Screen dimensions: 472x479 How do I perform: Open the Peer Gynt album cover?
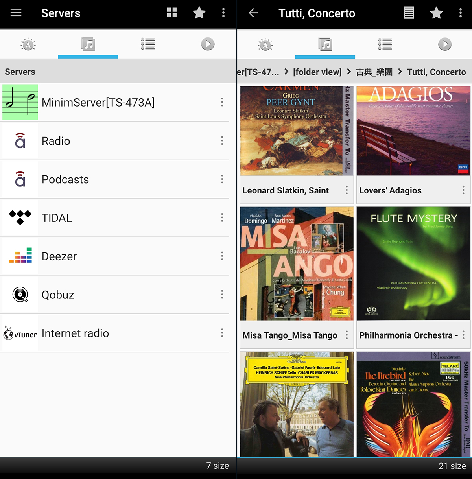(x=297, y=131)
